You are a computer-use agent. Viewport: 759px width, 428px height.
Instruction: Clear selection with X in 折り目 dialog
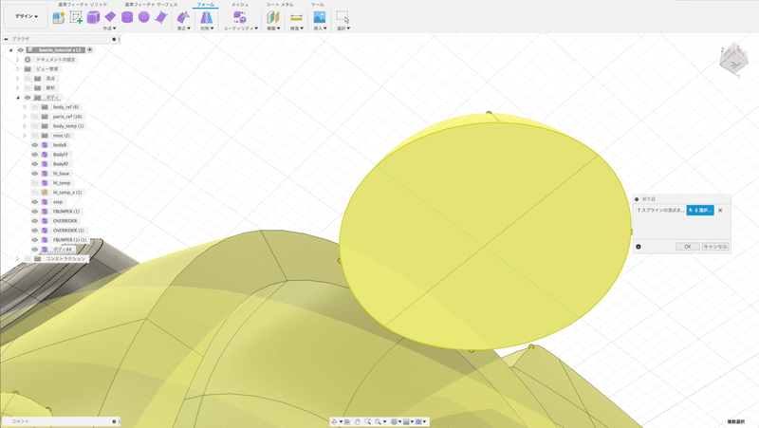click(720, 210)
